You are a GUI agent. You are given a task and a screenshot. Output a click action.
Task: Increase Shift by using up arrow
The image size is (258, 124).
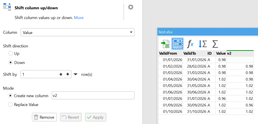click(x=61, y=74)
